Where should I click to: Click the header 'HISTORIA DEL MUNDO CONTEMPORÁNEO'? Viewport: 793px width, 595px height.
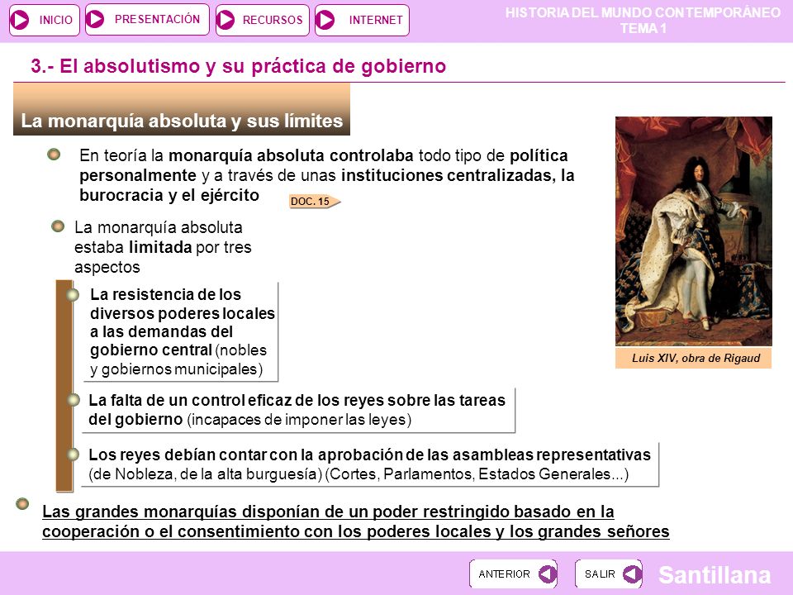pos(643,12)
